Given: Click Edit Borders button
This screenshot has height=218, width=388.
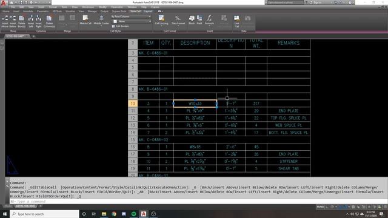Looking at the screenshot, I should (120, 26).
